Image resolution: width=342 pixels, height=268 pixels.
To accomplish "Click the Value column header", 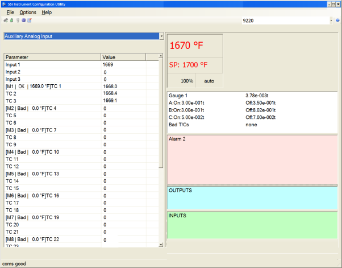I will [123, 57].
